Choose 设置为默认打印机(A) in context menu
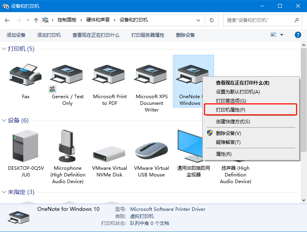This screenshot has height=232, width=307. (238, 92)
